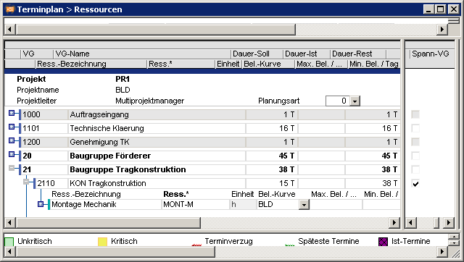Expand row 1101 Technische Klaerung
The image size is (464, 262).
[12, 127]
